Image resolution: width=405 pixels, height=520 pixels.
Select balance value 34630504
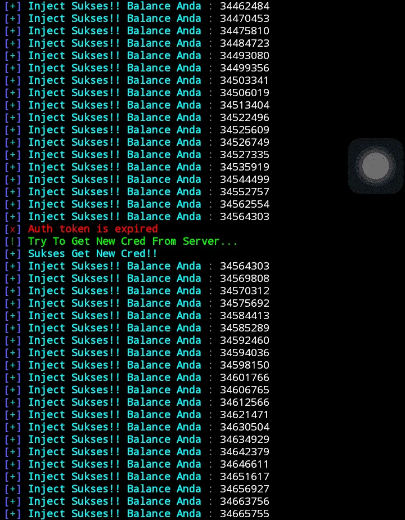pos(245,427)
